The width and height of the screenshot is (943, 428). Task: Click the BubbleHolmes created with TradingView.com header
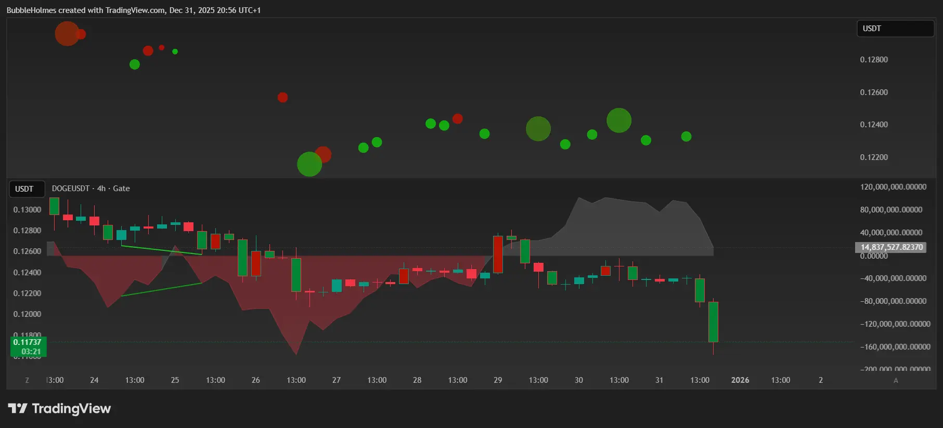134,10
